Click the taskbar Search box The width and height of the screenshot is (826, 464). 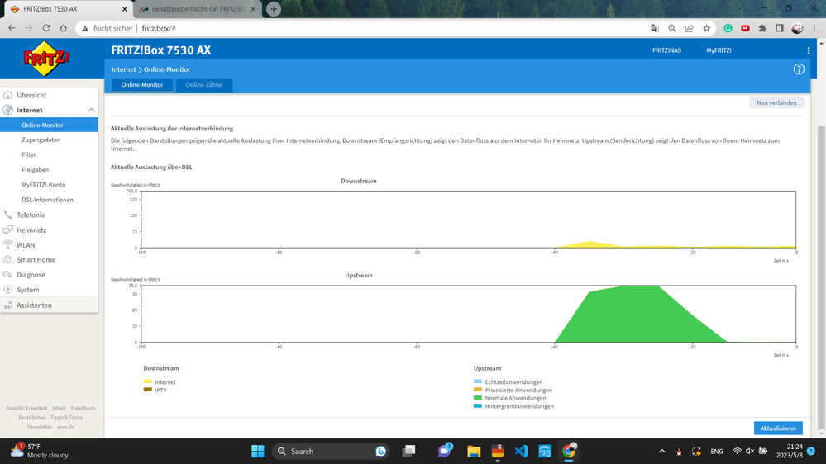330,452
